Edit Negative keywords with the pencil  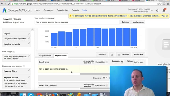tap(29, 43)
